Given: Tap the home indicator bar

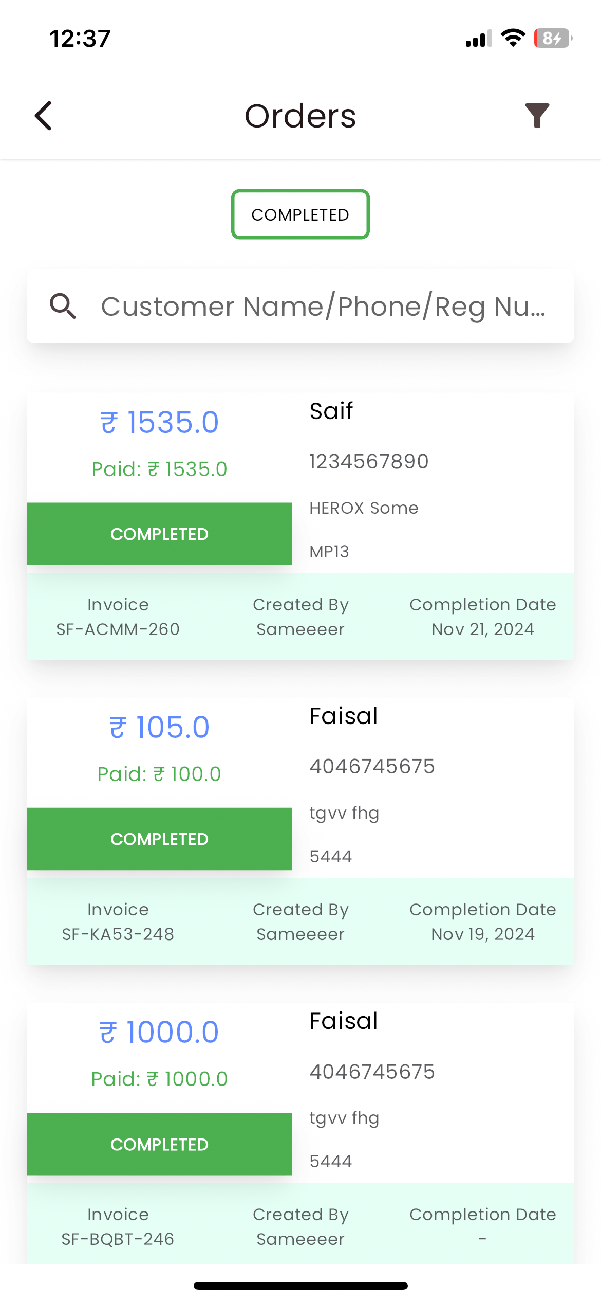Looking at the screenshot, I should (300, 1286).
